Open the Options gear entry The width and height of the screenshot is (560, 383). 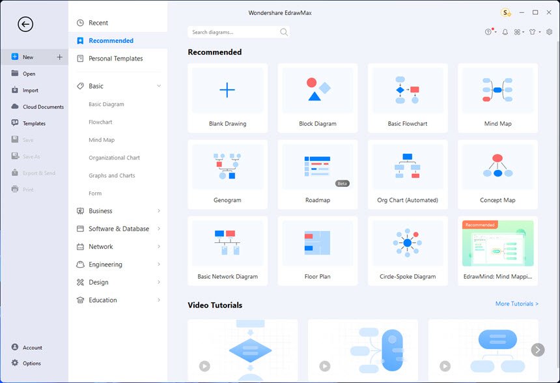pyautogui.click(x=26, y=363)
